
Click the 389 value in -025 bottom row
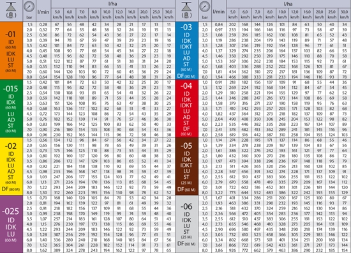[57, 250]
